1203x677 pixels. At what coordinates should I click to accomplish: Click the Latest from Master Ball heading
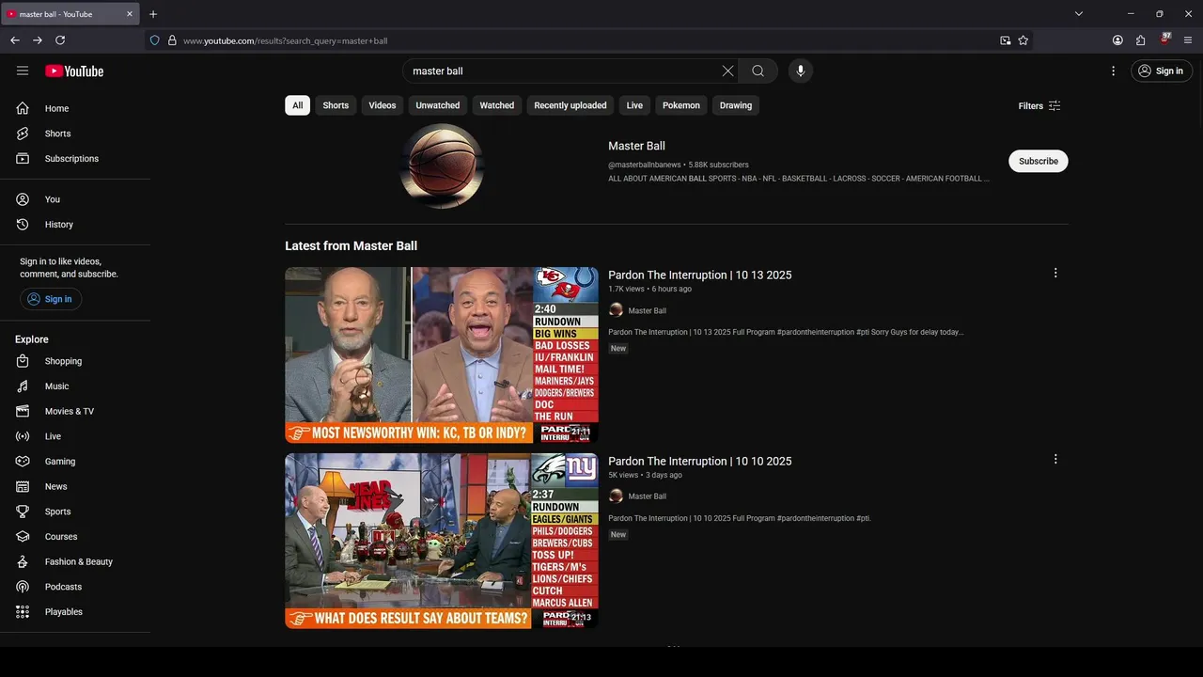352,245
